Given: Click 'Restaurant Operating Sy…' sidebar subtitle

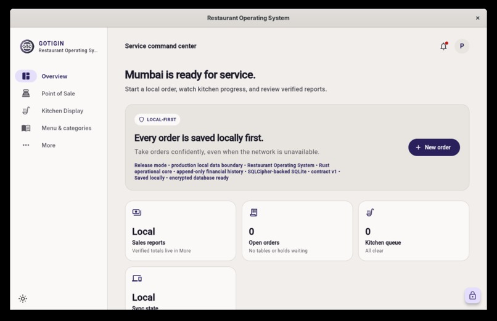Looking at the screenshot, I should pos(68,50).
